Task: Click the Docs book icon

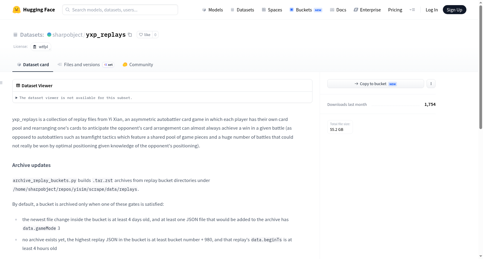Action: pyautogui.click(x=332, y=10)
